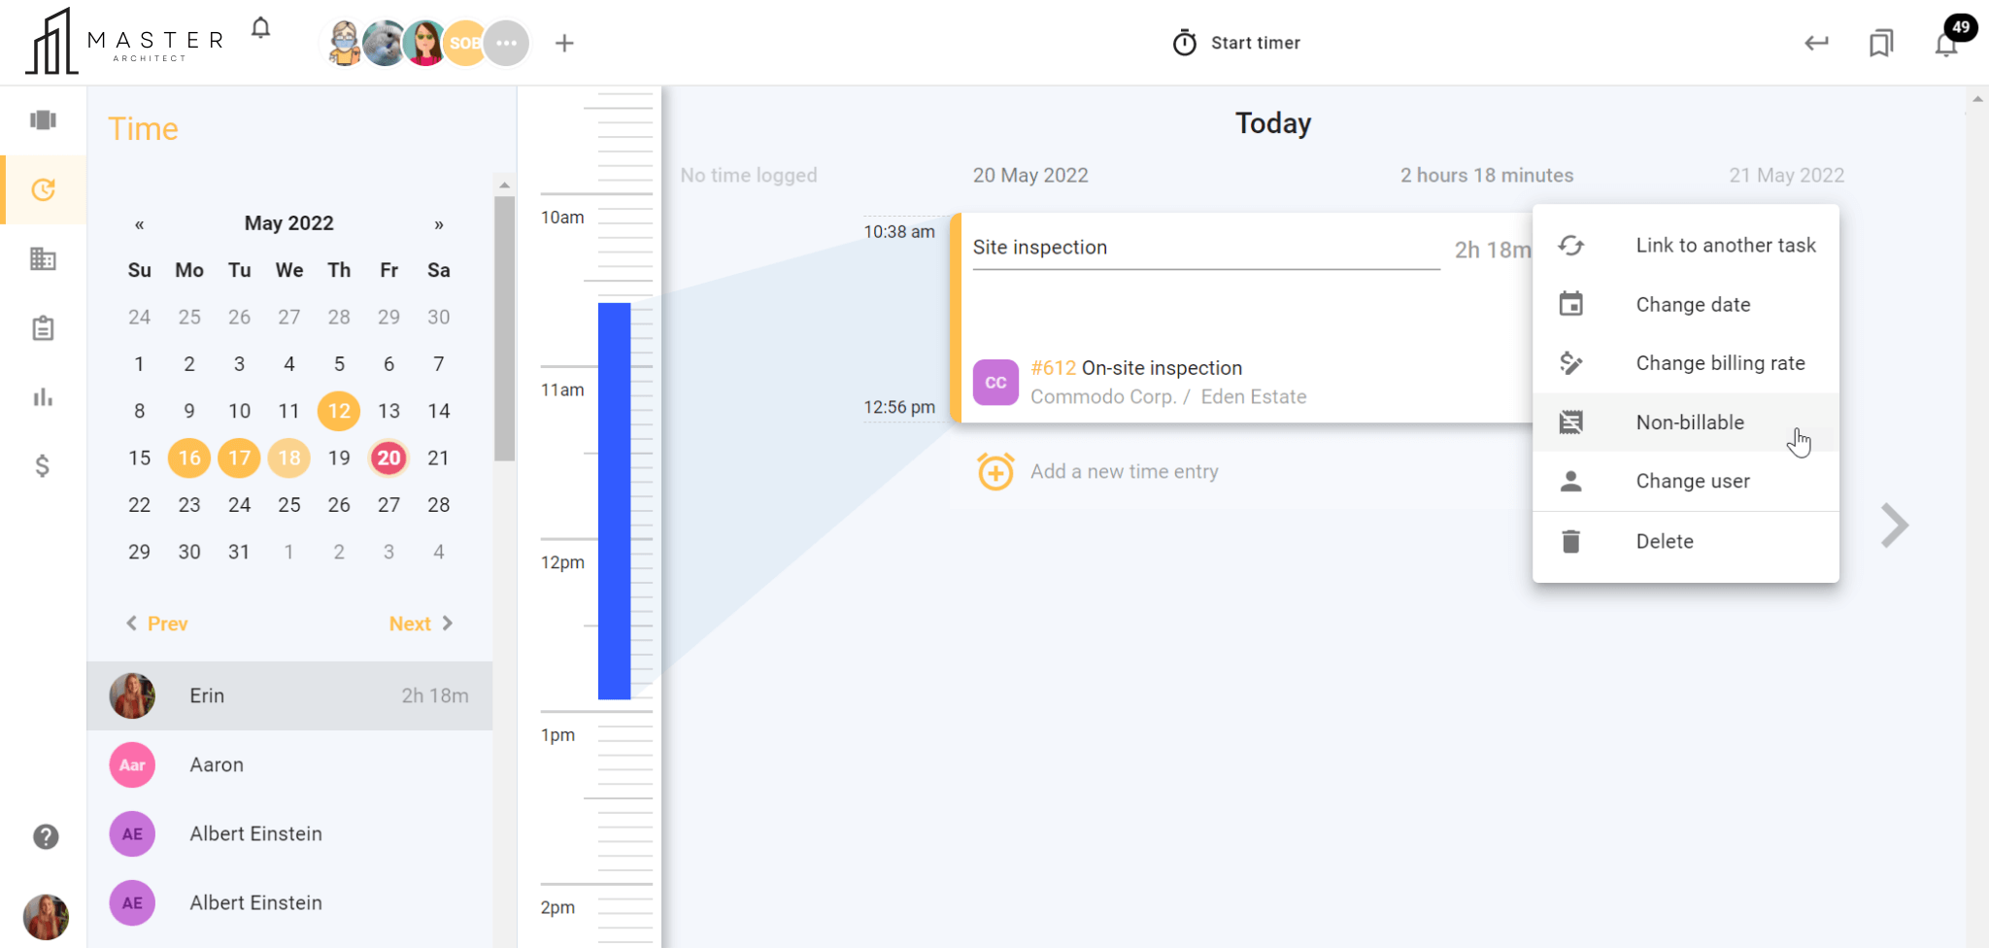1989x948 pixels.
Task: Open the tasks clipboard icon in sidebar
Action: (43, 328)
